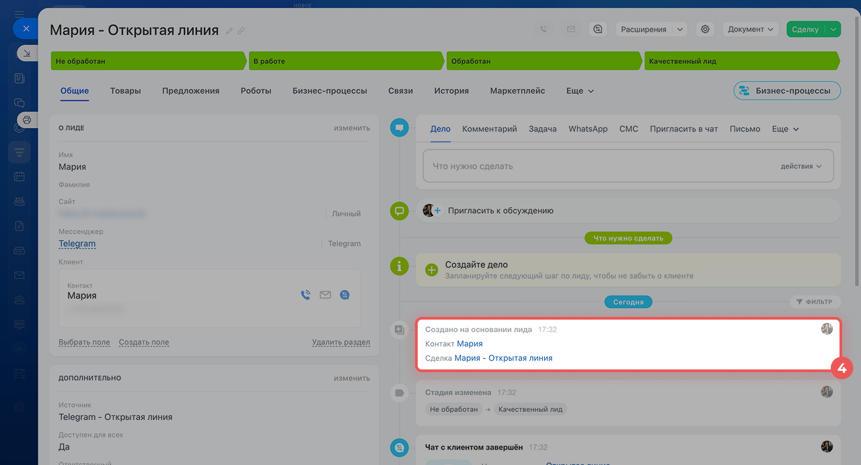Click the Удалить раздел link
The image size is (861, 465).
point(341,342)
